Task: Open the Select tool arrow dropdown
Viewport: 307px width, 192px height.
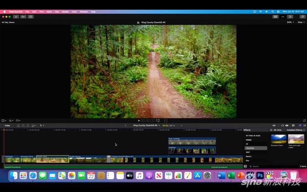Action: coord(42,126)
